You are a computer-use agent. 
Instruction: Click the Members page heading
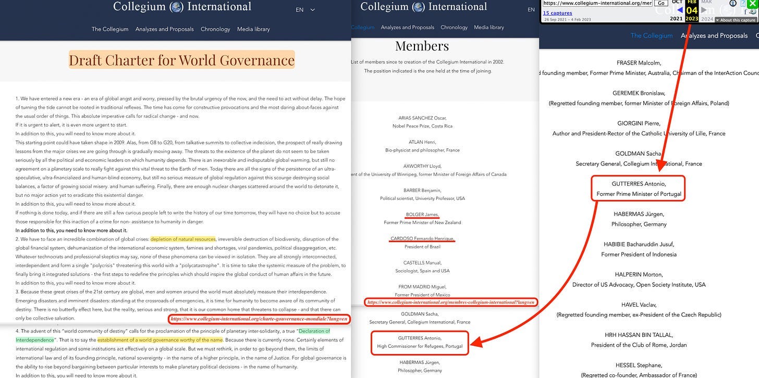pyautogui.click(x=422, y=46)
